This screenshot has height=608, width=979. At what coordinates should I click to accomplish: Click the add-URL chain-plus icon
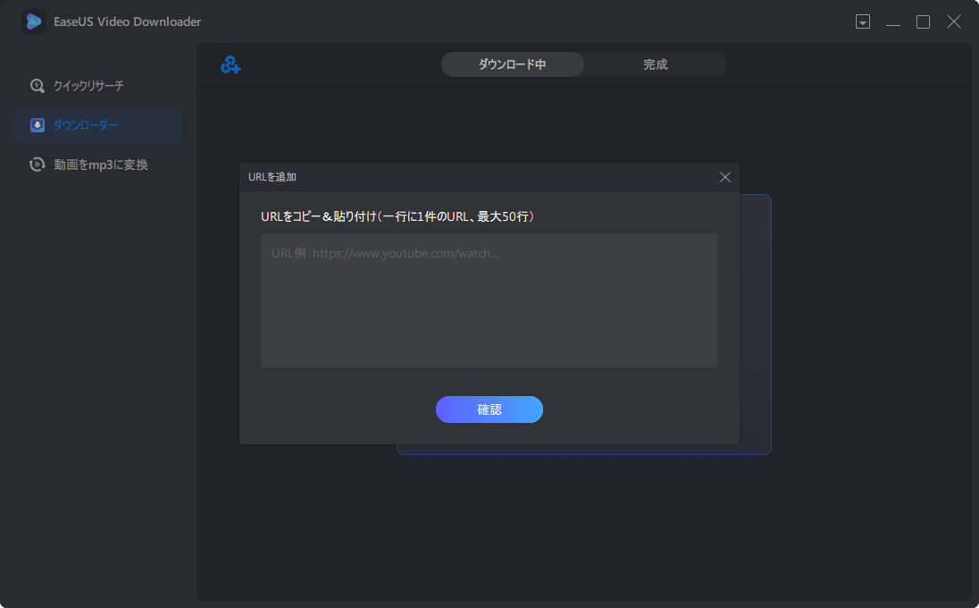pyautogui.click(x=230, y=63)
